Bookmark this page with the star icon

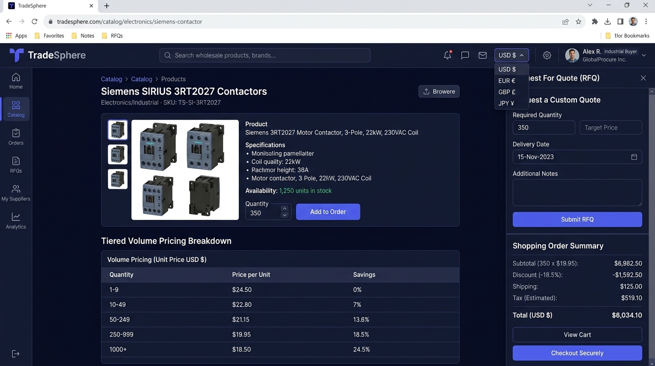(578, 21)
